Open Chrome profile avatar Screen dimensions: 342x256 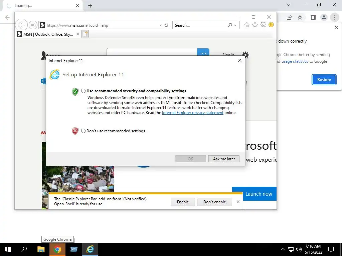[324, 17]
